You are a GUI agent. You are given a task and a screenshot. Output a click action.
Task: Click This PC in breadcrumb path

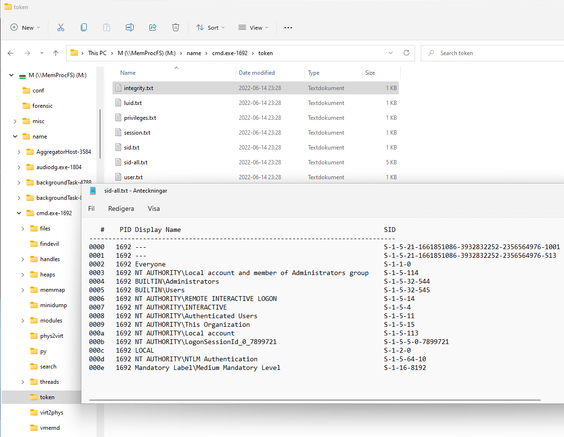coord(98,53)
